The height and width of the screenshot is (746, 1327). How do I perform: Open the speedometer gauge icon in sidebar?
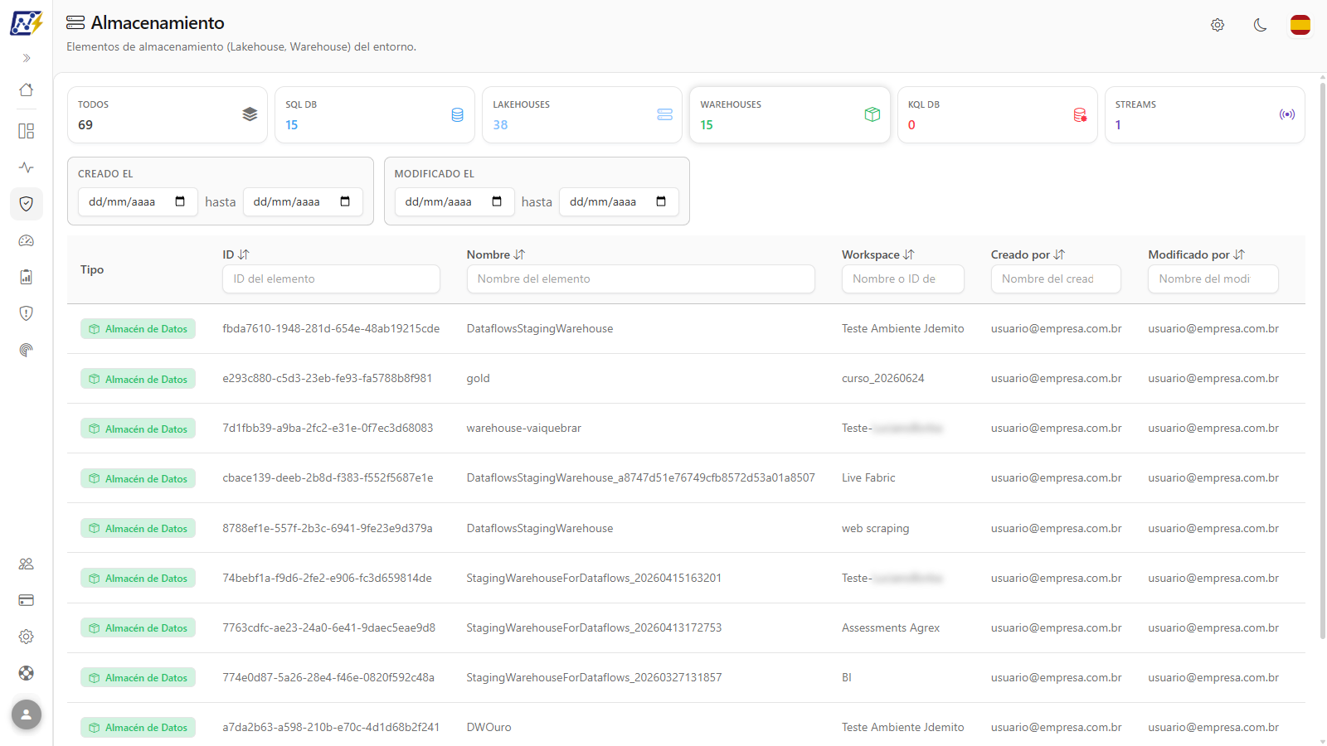27,240
